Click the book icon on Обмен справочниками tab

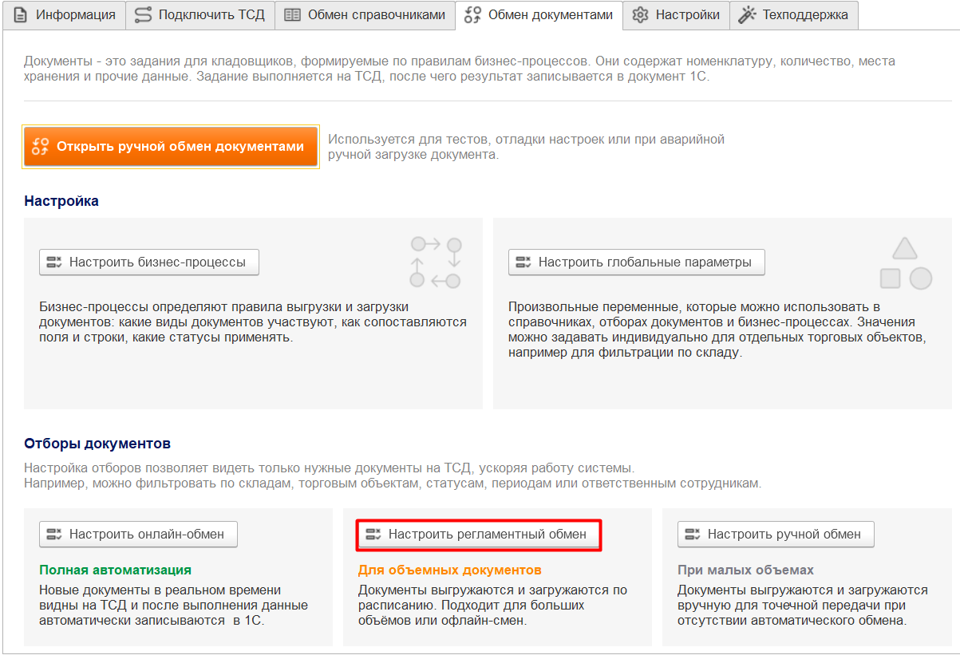tap(293, 15)
